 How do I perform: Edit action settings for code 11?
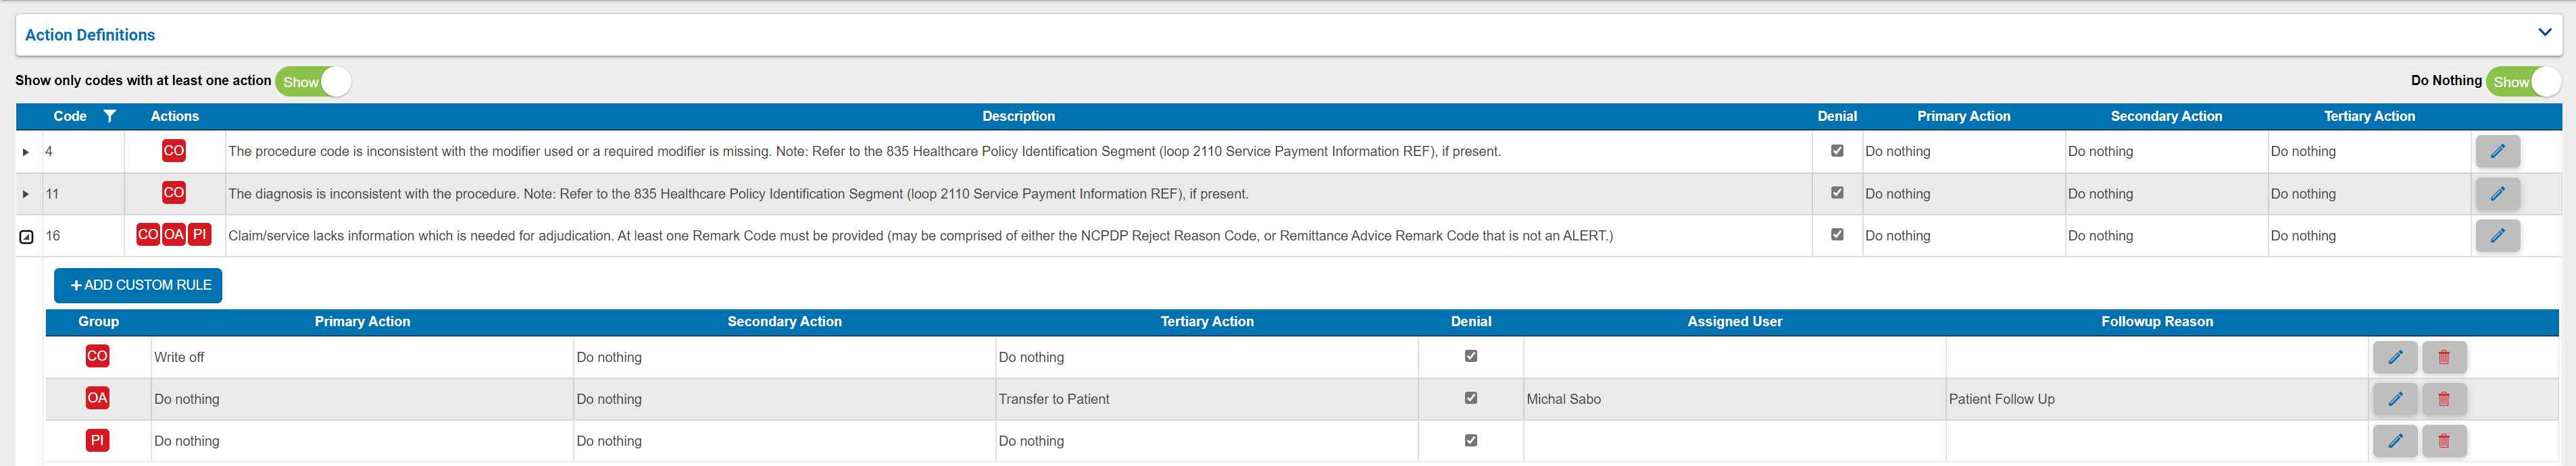[2498, 194]
